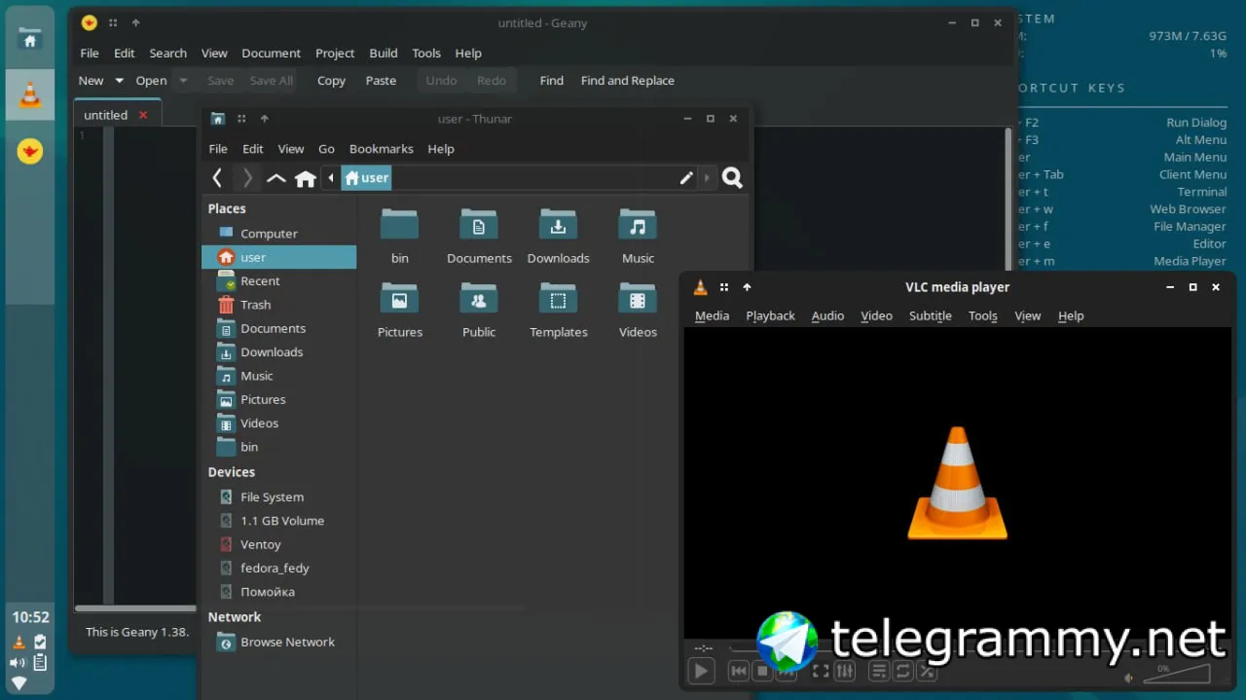1246x700 pixels.
Task: Click the speaker volume tray icon
Action: click(x=18, y=663)
